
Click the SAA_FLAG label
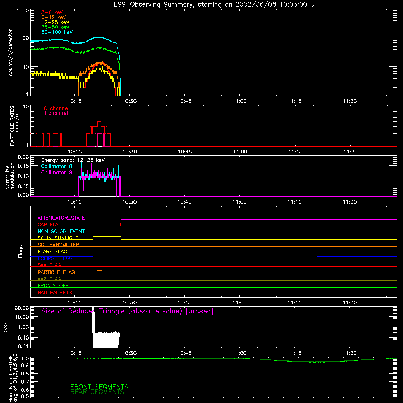49,265
